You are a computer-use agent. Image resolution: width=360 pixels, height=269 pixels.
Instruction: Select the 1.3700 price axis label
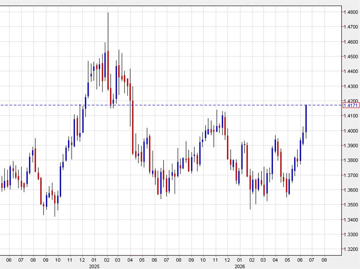351,175
